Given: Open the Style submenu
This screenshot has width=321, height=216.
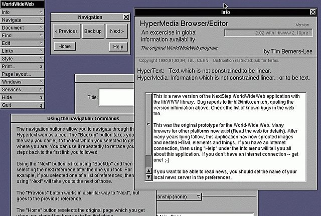Looking at the screenshot, I should click(x=22, y=59).
